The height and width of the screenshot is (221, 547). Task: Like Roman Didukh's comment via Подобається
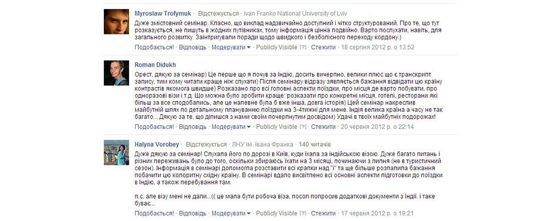[154, 127]
